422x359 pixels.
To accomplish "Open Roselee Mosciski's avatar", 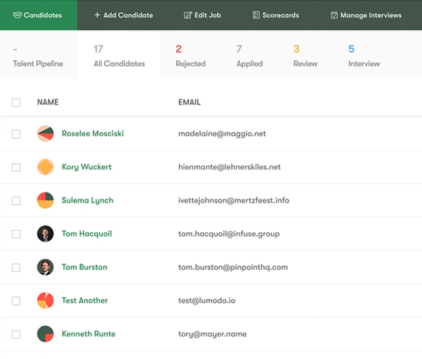I will (45, 133).
